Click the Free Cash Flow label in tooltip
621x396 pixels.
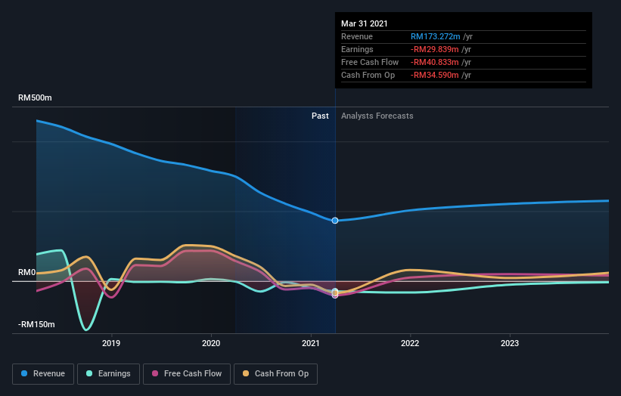click(x=370, y=62)
